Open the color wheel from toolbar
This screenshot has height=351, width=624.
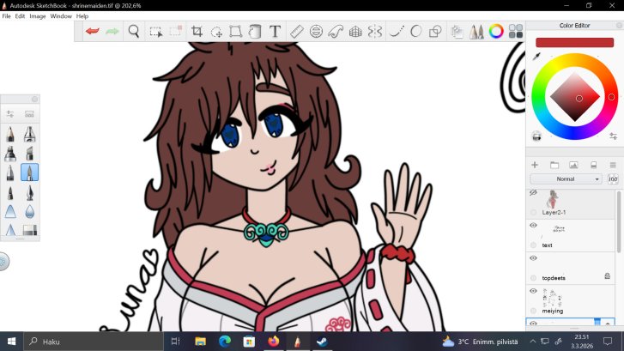496,32
